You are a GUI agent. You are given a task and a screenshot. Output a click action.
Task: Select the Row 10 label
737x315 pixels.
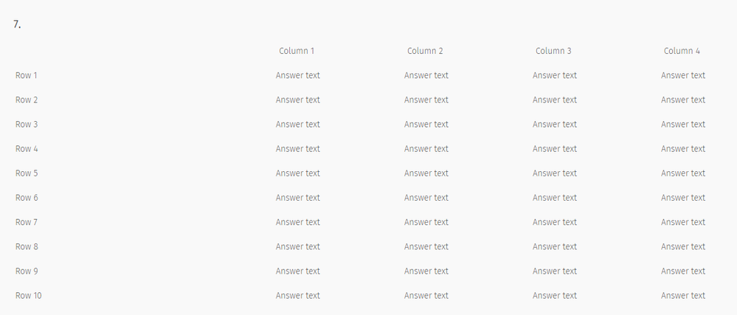click(x=29, y=296)
